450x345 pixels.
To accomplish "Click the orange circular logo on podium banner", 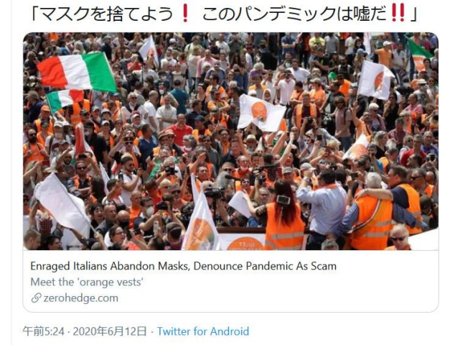I will (245, 244).
